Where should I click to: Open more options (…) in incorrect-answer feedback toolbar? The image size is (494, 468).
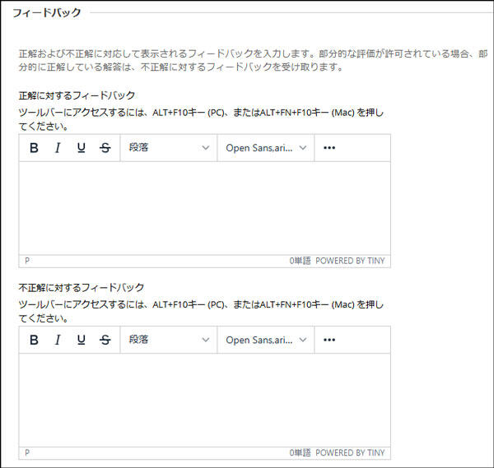[329, 340]
